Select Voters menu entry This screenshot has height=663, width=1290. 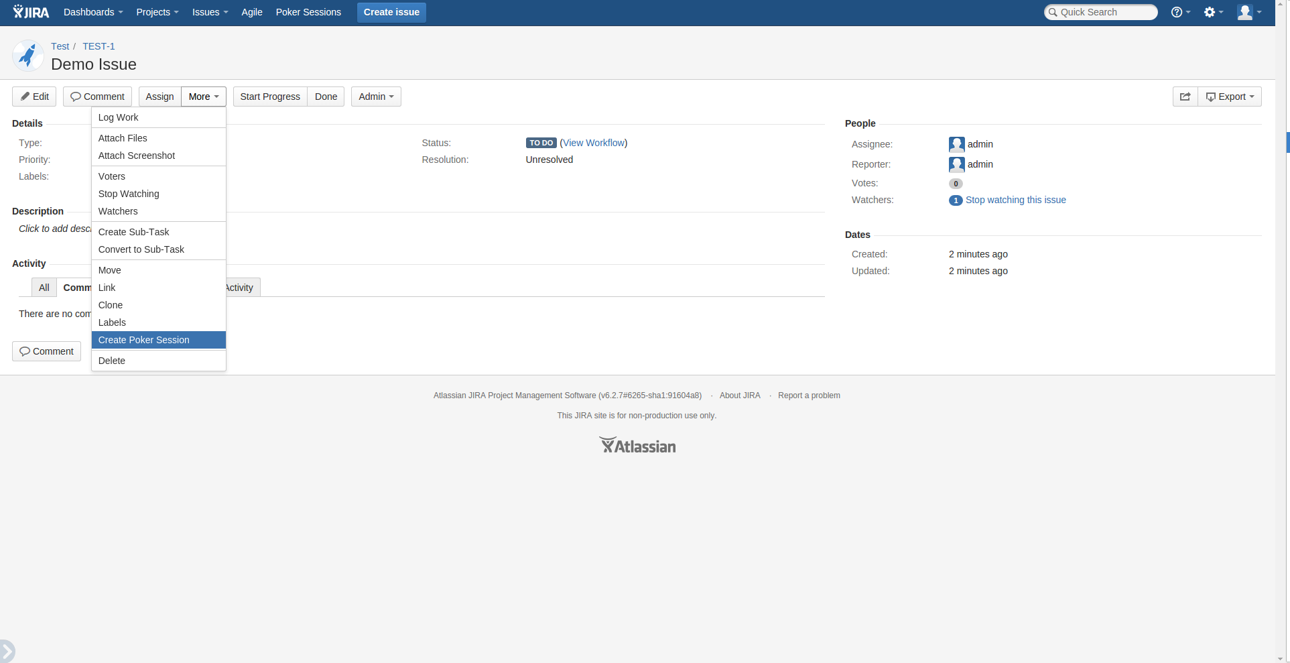tap(159, 176)
